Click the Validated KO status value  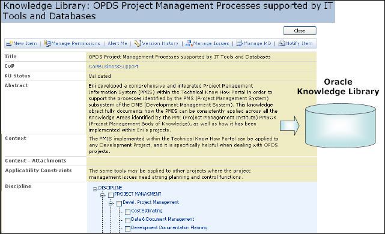tap(100, 76)
